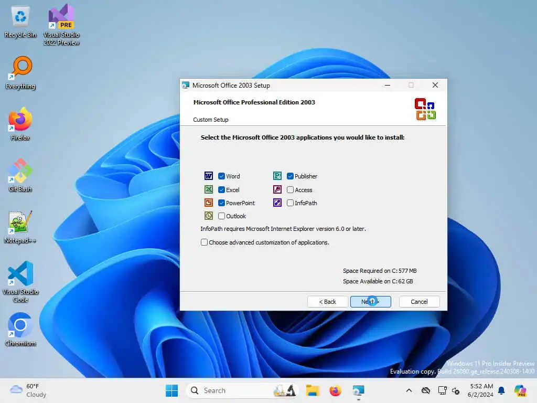Click the taskbar Search box
This screenshot has height=403, width=537.
point(242,390)
